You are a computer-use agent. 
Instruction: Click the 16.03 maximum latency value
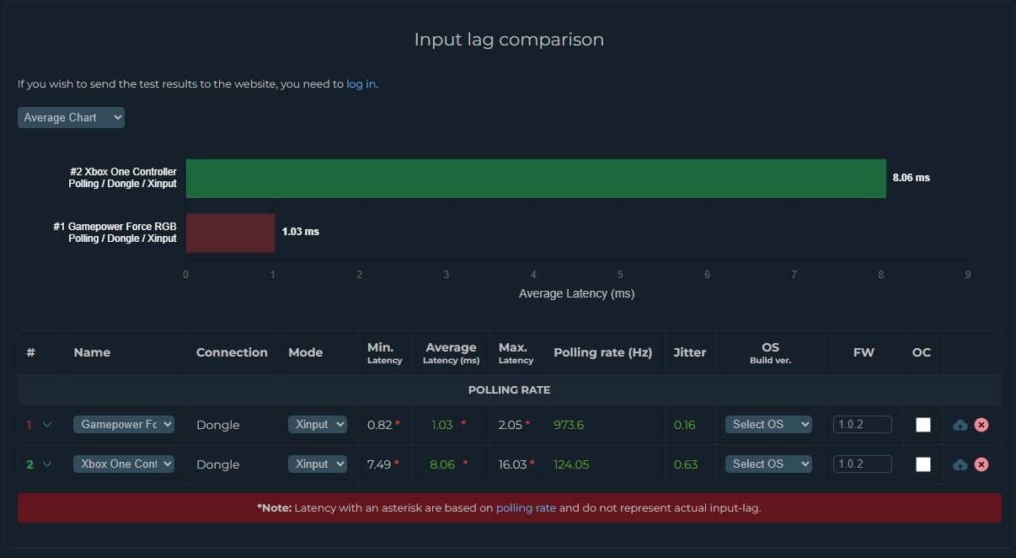[x=513, y=464]
